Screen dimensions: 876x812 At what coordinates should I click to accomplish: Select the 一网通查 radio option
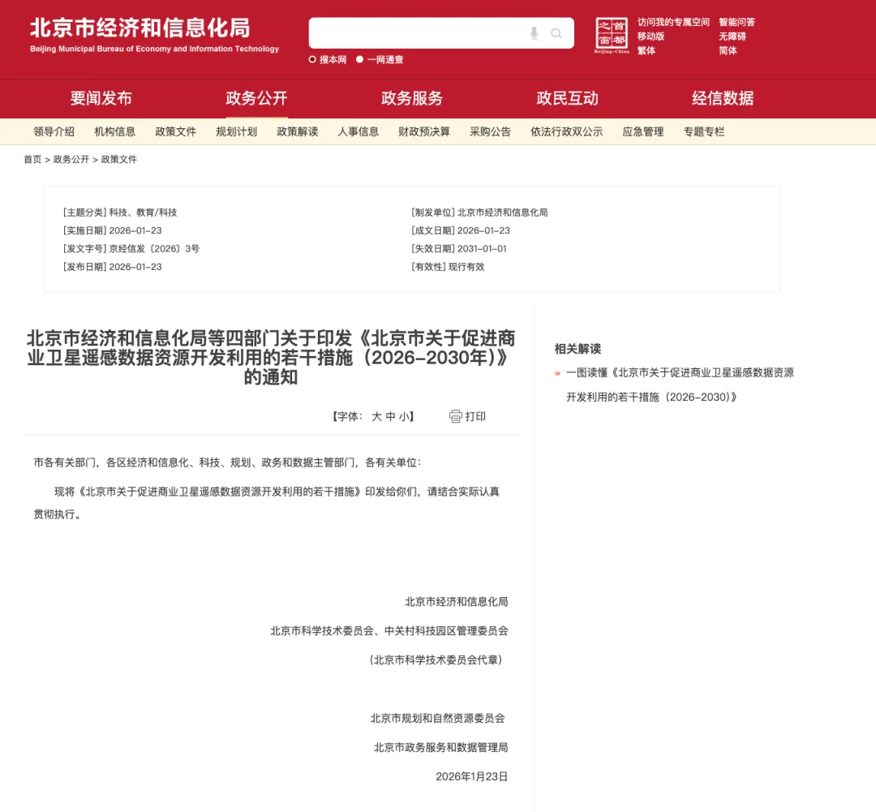pyautogui.click(x=360, y=59)
